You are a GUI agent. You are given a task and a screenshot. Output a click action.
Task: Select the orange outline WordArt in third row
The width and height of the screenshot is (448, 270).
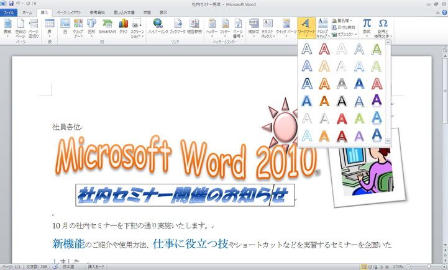coord(324,84)
